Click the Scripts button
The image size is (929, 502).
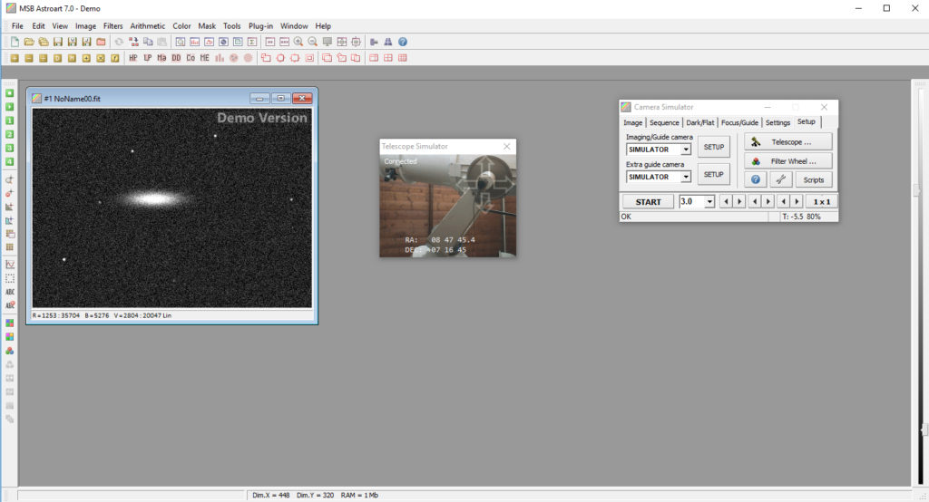tap(814, 179)
